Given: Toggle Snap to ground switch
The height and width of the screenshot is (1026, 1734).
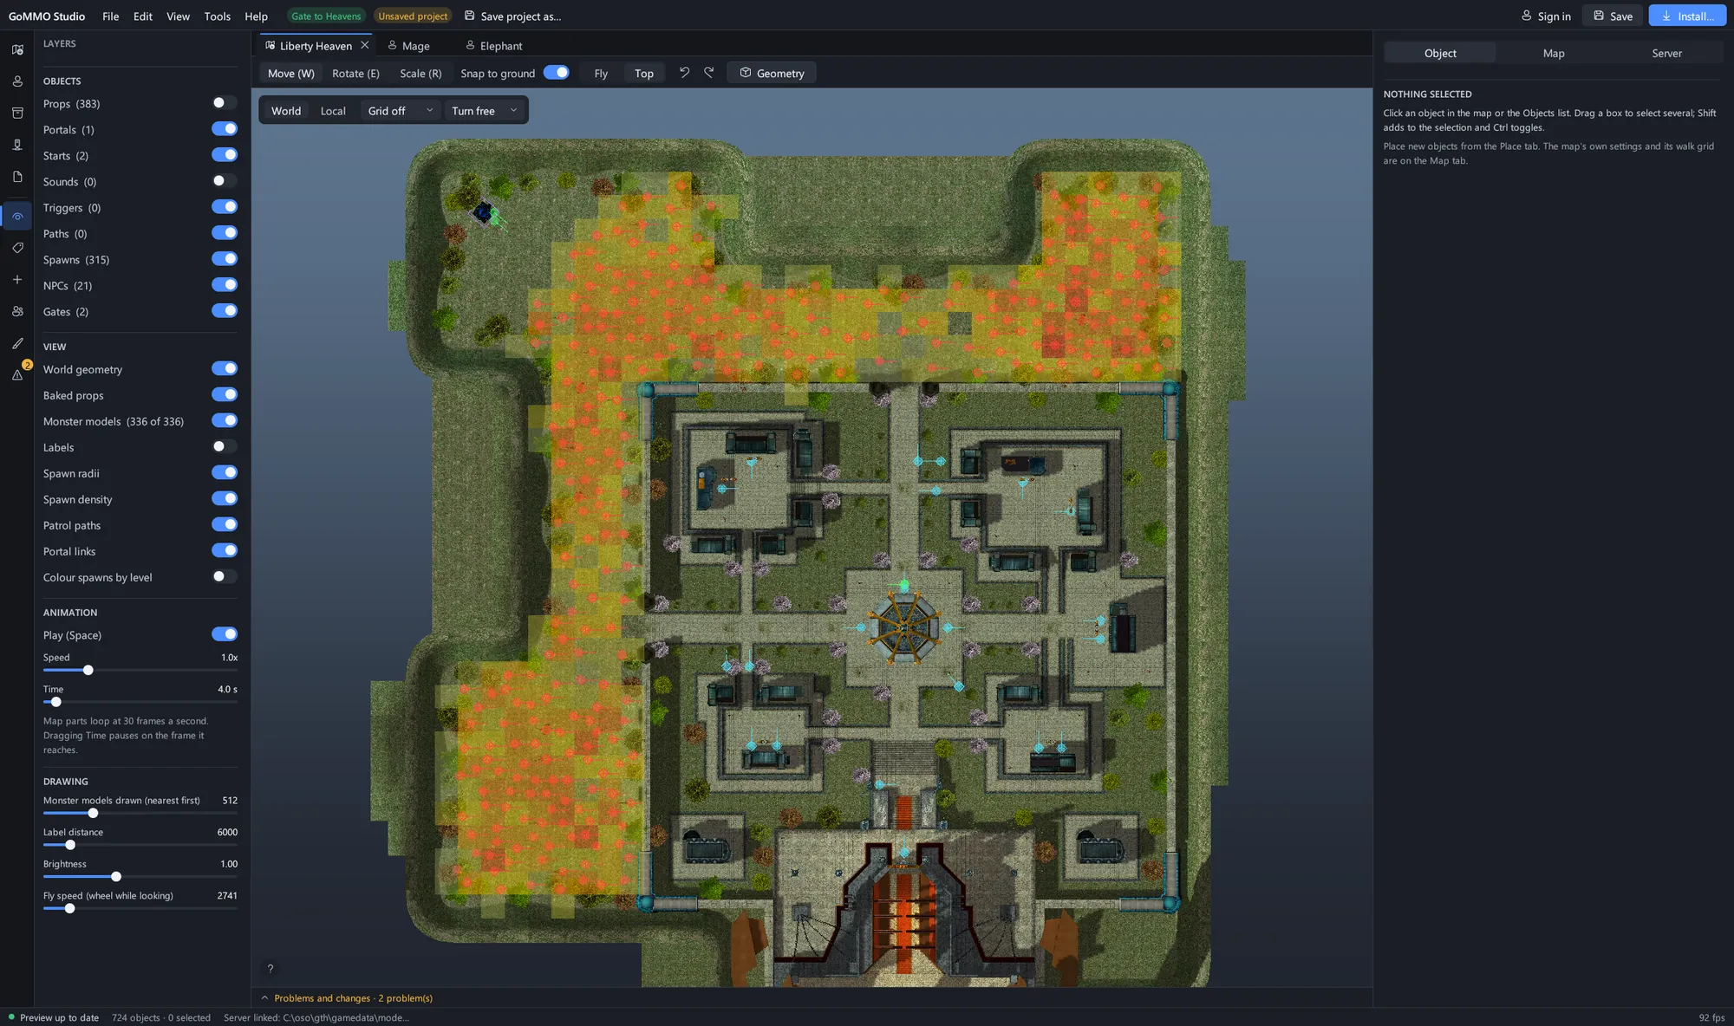Looking at the screenshot, I should (556, 73).
